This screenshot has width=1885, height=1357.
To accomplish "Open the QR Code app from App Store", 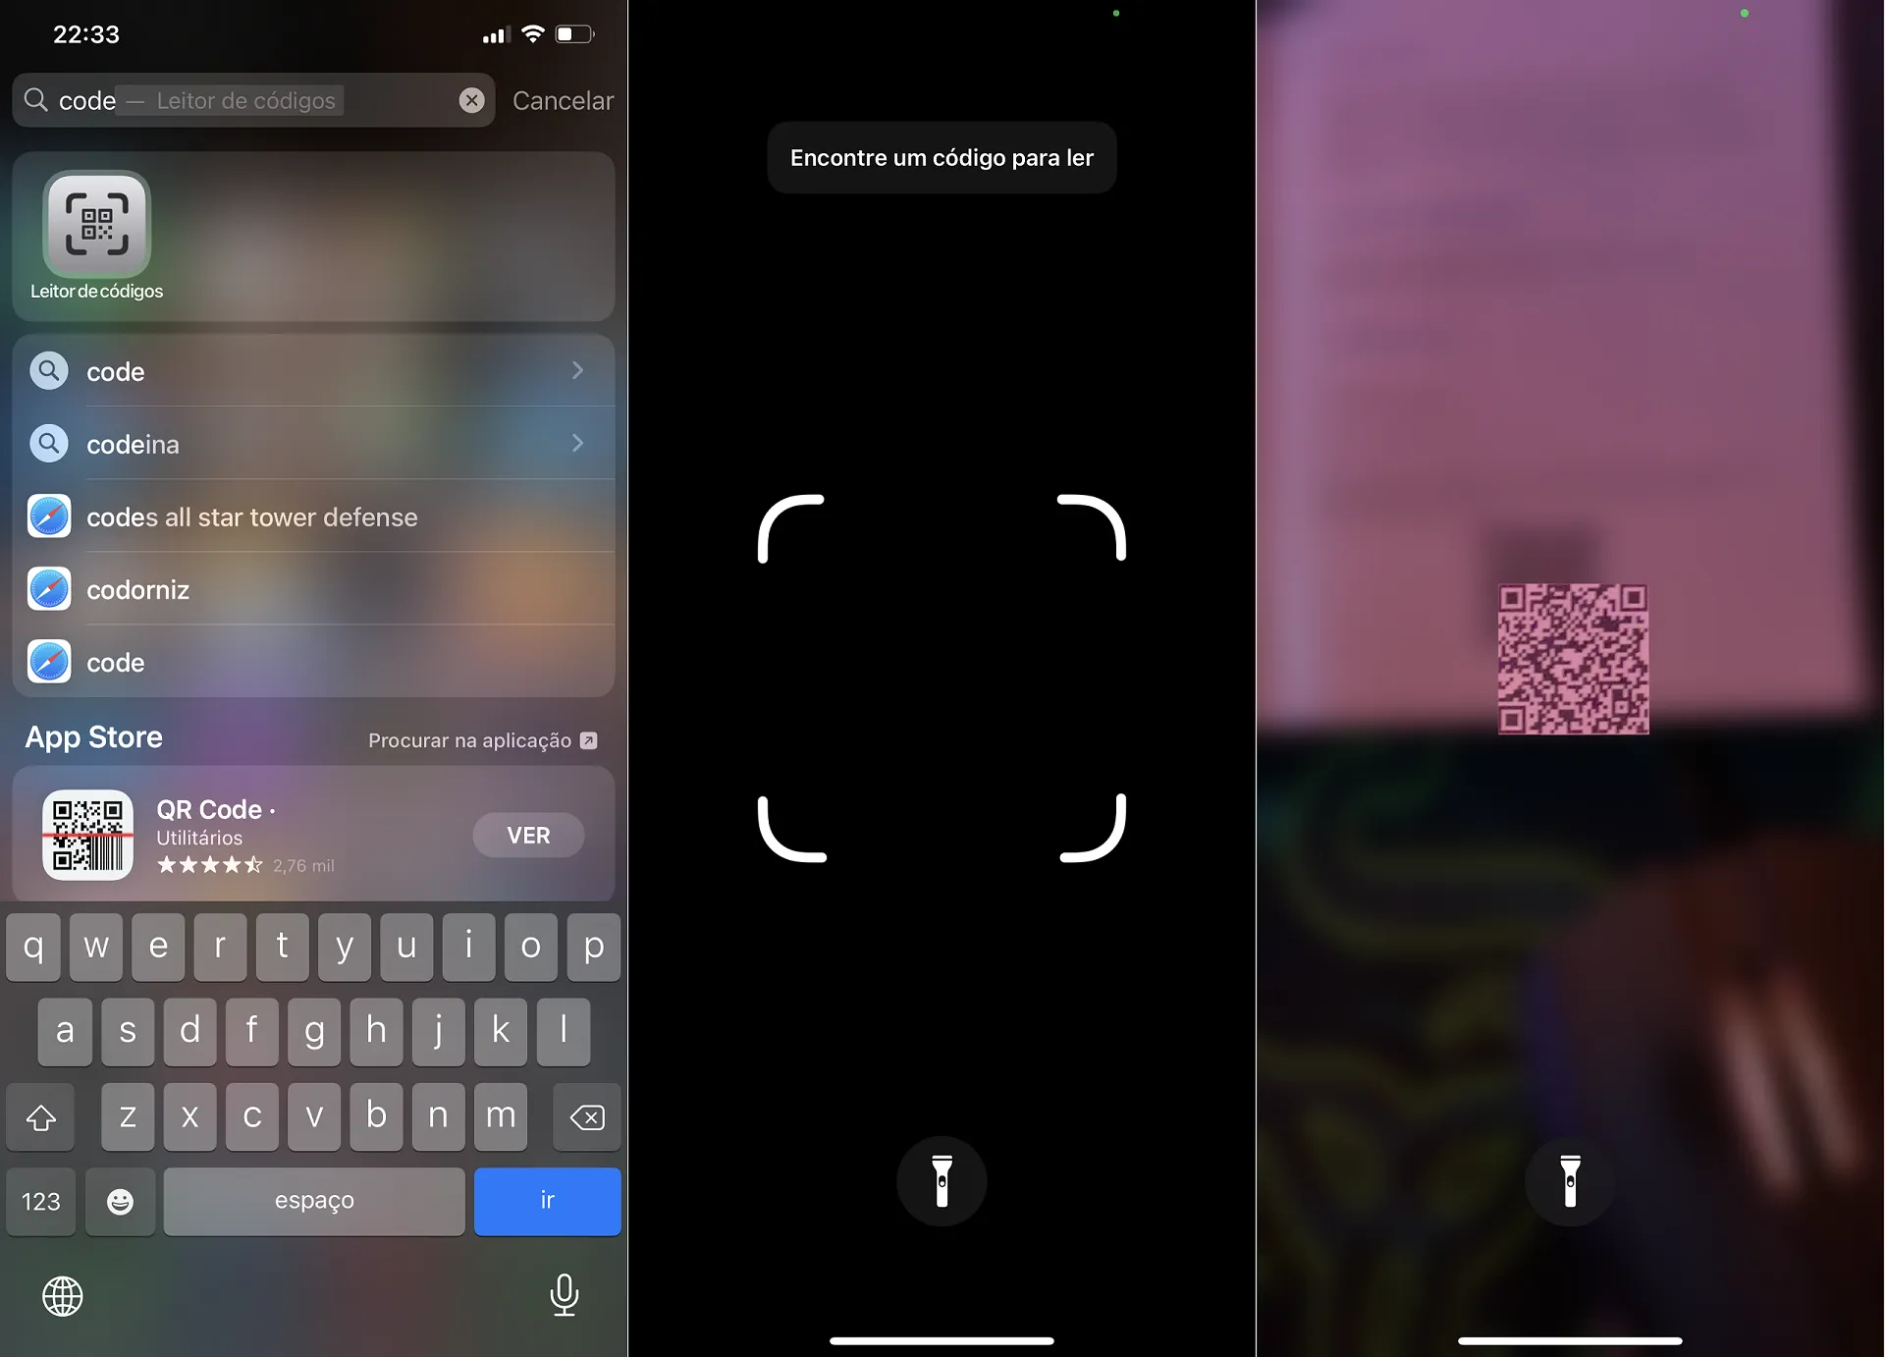I will click(x=527, y=835).
